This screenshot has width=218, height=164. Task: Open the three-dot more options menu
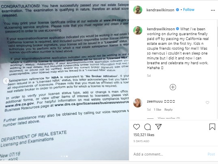213,10
